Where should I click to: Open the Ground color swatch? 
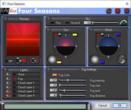coord(67,22)
